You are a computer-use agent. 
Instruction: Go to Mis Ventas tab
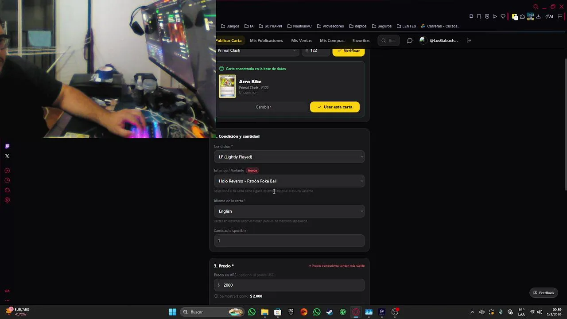[x=301, y=40]
